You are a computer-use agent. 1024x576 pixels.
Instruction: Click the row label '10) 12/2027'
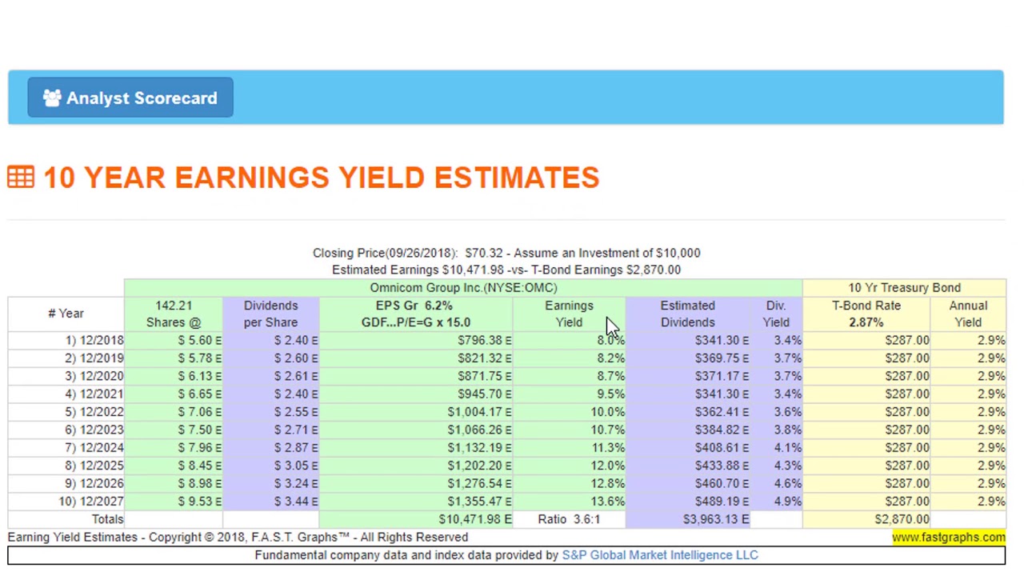tap(91, 501)
